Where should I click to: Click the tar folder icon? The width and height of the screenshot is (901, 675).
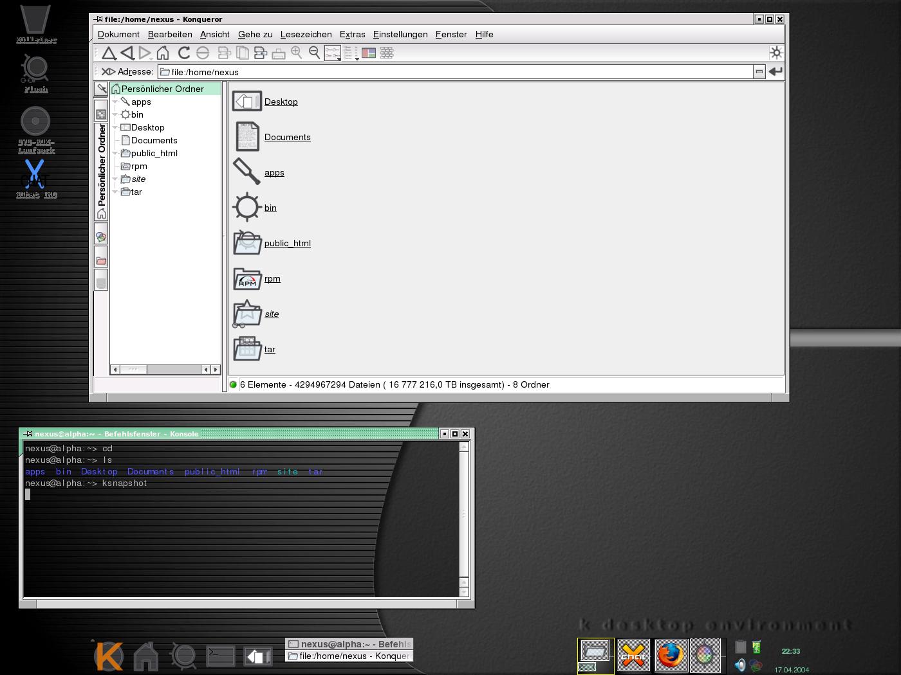(x=247, y=350)
